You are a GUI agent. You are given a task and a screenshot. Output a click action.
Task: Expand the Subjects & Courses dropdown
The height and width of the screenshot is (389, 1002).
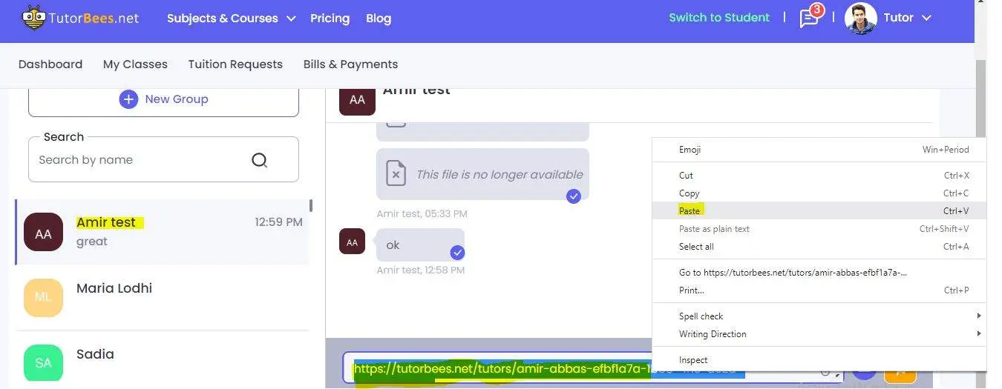tap(231, 19)
